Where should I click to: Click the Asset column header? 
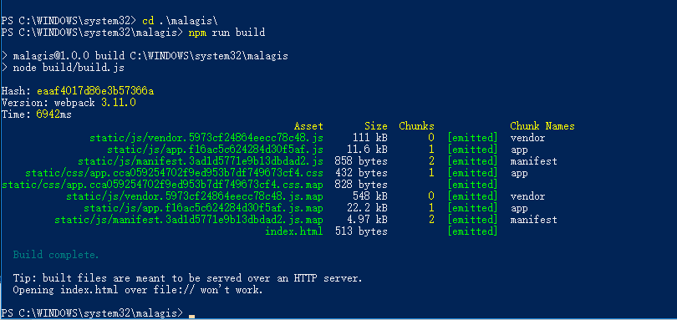[308, 126]
